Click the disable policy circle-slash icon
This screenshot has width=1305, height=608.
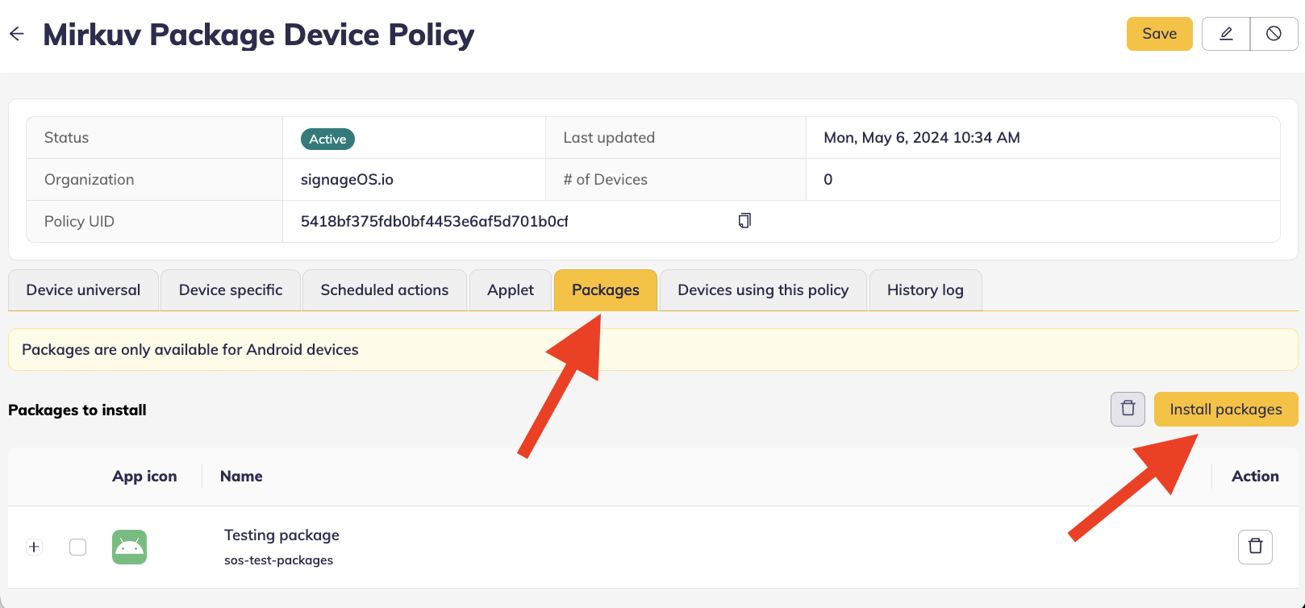1274,34
